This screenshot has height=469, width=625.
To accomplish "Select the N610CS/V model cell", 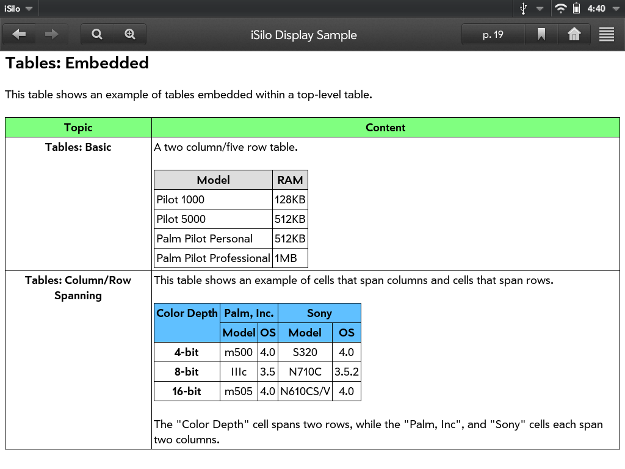I will 305,391.
